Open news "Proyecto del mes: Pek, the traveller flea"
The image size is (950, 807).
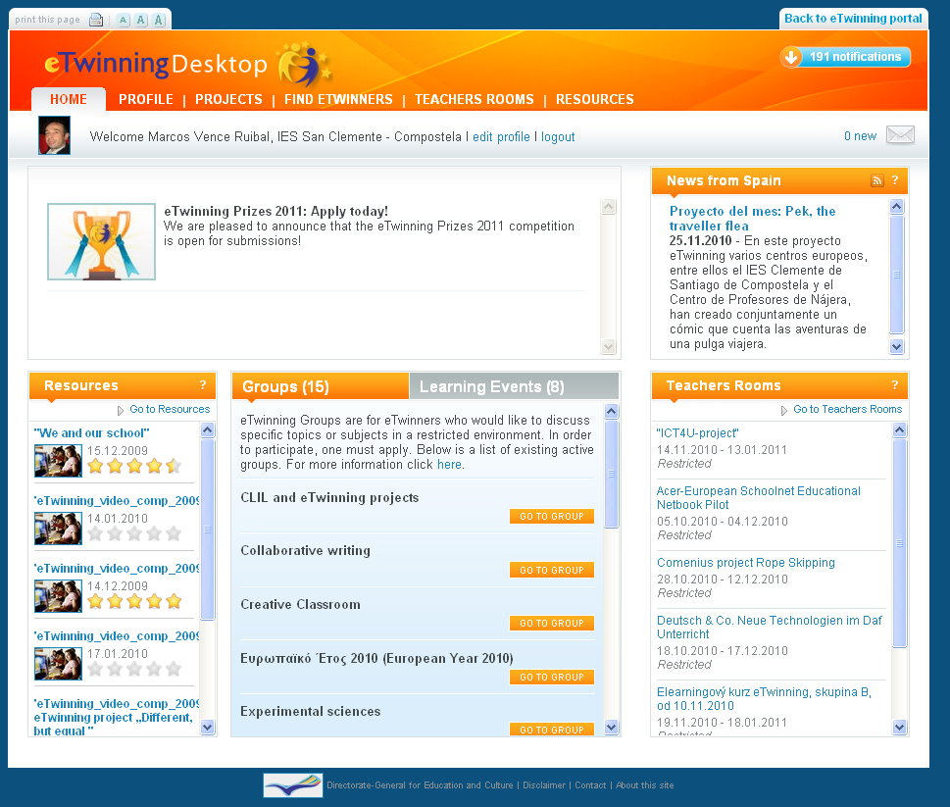753,218
